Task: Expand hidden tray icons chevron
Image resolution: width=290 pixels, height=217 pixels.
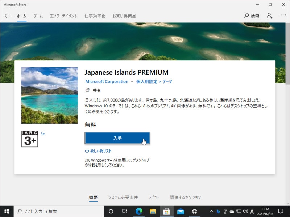Action: [211, 211]
